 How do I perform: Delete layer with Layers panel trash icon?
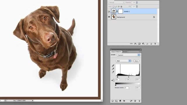coord(155,44)
